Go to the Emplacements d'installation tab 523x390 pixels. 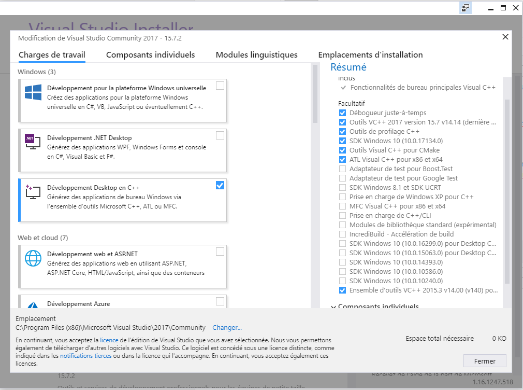coord(371,55)
